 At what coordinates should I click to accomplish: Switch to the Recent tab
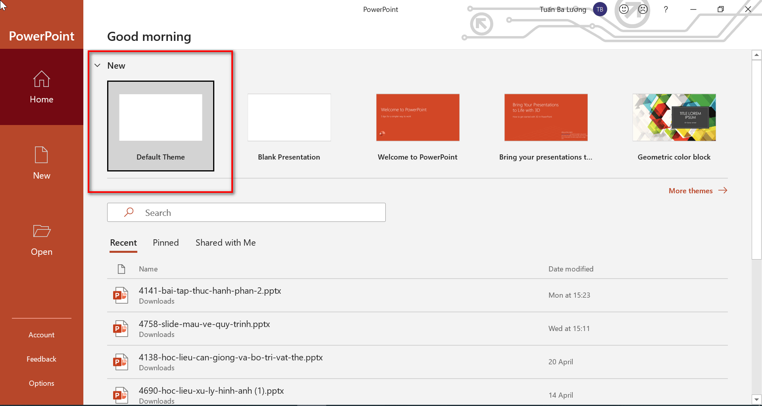(x=123, y=243)
